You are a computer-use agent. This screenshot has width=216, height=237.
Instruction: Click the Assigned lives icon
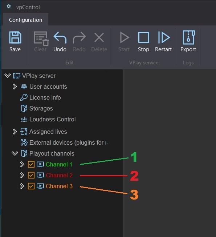coord(24,132)
